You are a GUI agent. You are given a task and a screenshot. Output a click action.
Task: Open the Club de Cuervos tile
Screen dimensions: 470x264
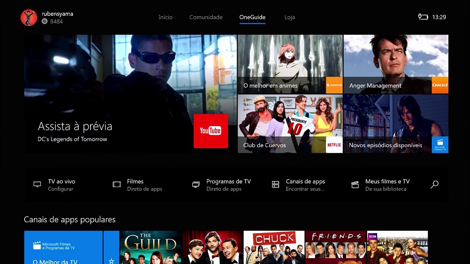[290, 124]
